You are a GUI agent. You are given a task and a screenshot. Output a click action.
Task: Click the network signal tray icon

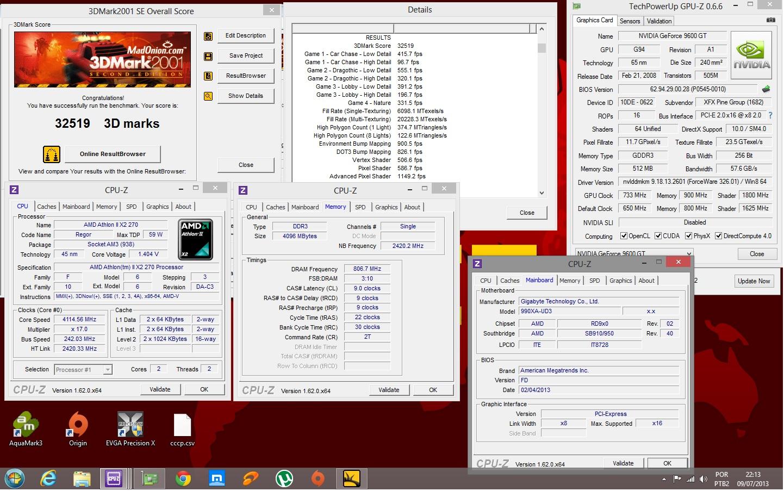click(690, 480)
